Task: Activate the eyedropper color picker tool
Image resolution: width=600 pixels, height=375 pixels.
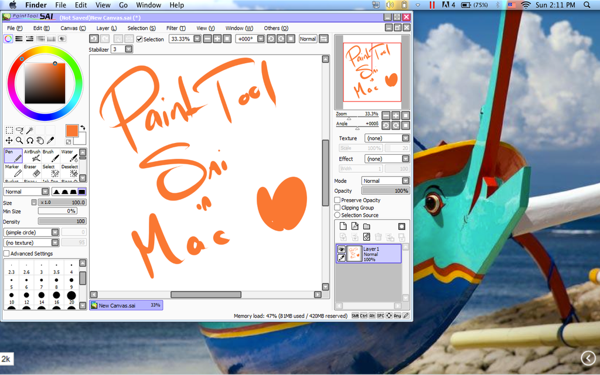Action: point(50,141)
